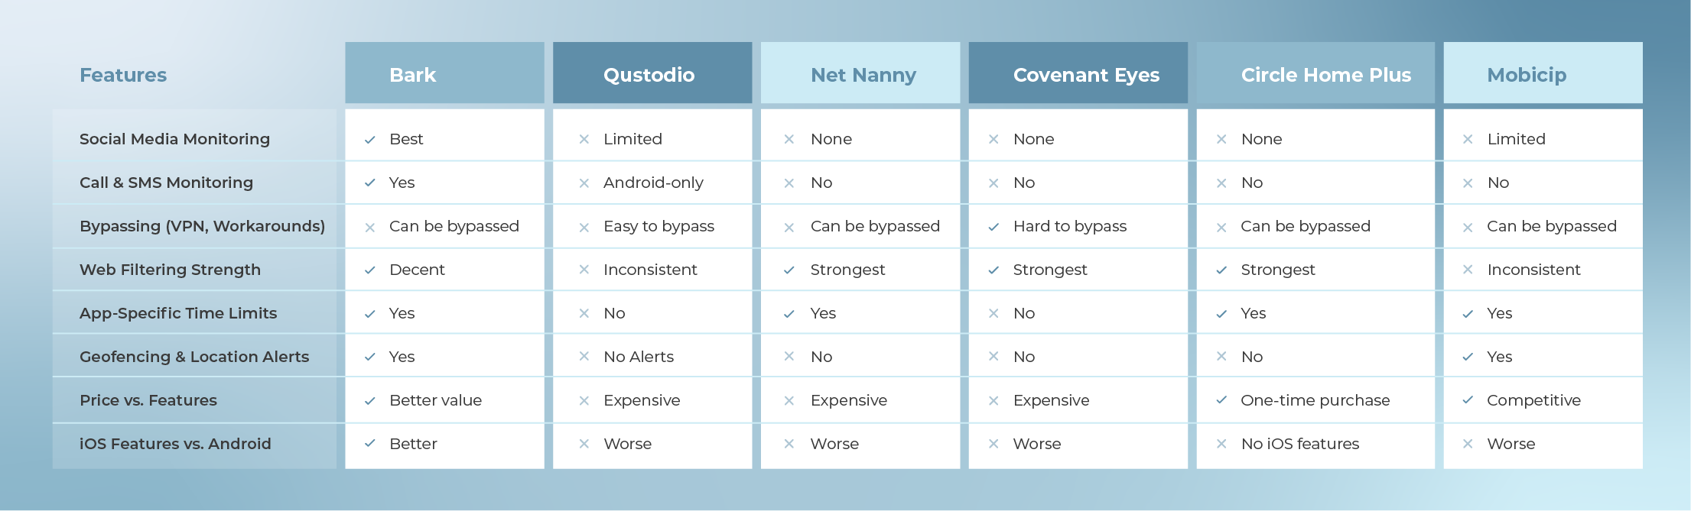Image resolution: width=1691 pixels, height=511 pixels.
Task: Click the checkmark next to Hard to bypass
Action: click(993, 227)
